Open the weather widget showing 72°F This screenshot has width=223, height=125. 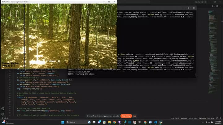pos(8,122)
